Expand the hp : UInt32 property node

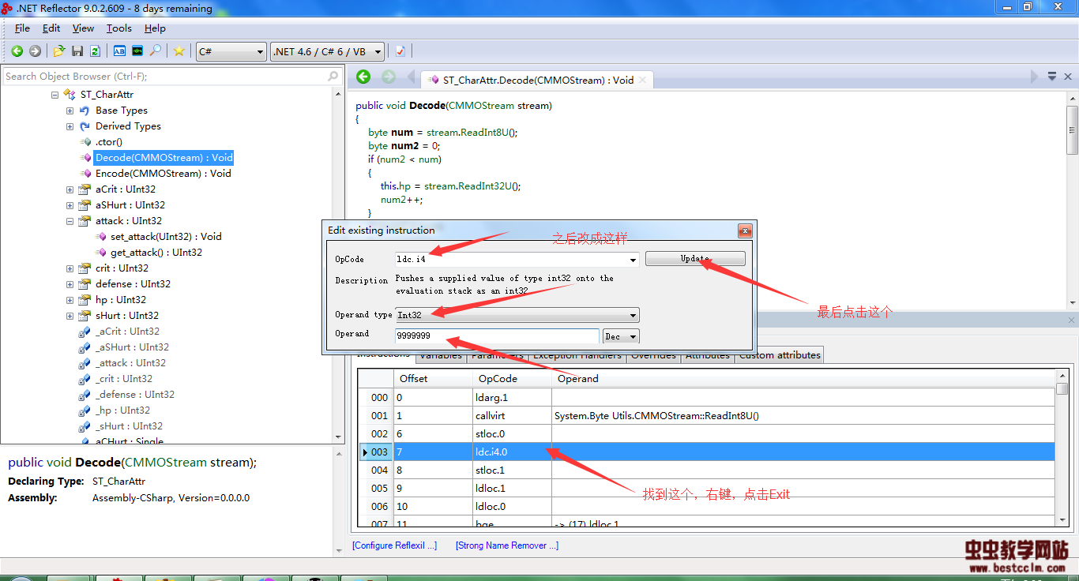tap(70, 300)
